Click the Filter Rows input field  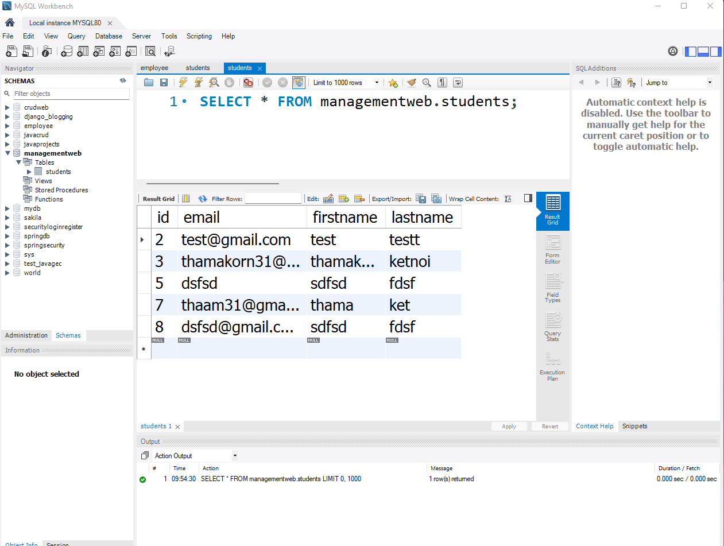pos(273,199)
